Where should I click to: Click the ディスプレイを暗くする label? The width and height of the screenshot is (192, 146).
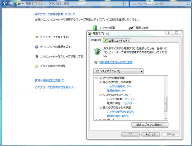pos(54,37)
